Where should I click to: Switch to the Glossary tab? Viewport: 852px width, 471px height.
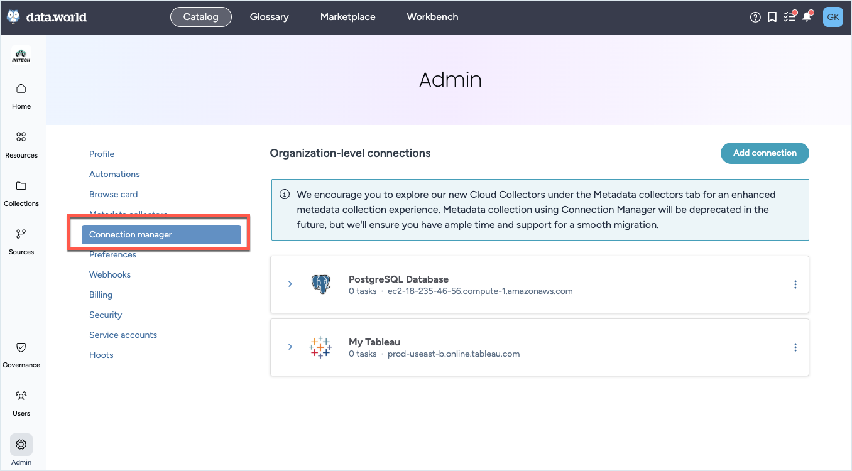click(x=269, y=17)
